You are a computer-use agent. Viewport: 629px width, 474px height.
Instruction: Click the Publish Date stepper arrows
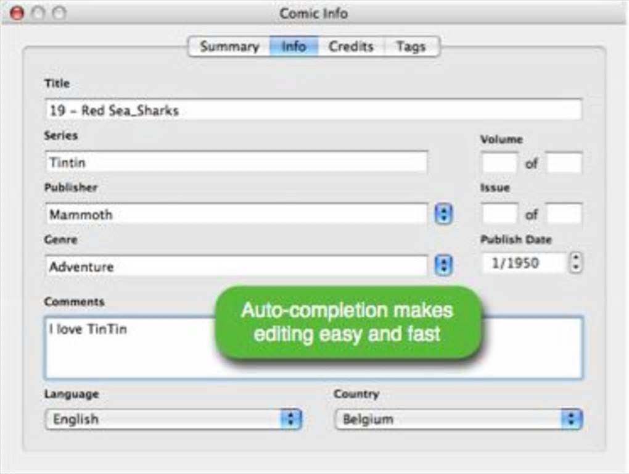[x=576, y=264]
